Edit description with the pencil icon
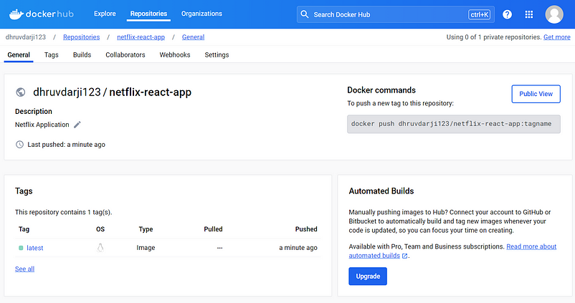 (x=77, y=125)
